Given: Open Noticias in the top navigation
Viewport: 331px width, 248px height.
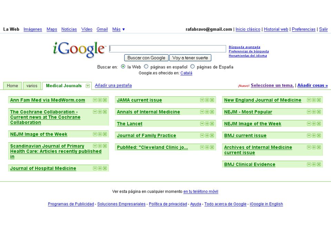Looking at the screenshot, I should click(x=69, y=29).
